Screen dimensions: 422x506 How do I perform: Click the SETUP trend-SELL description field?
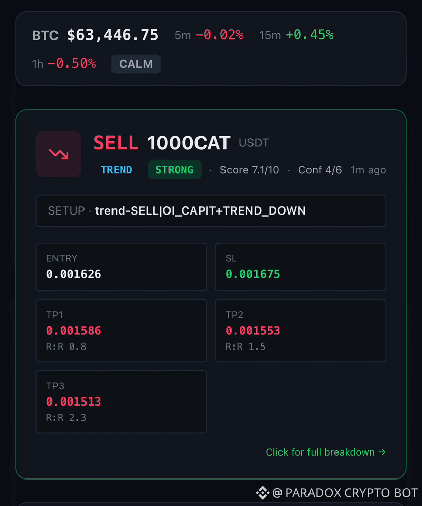tap(211, 211)
